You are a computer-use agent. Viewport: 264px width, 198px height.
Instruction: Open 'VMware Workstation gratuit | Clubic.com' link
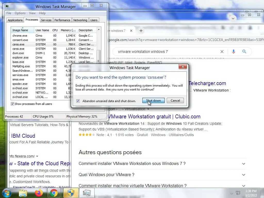pyautogui.click(x=154, y=117)
